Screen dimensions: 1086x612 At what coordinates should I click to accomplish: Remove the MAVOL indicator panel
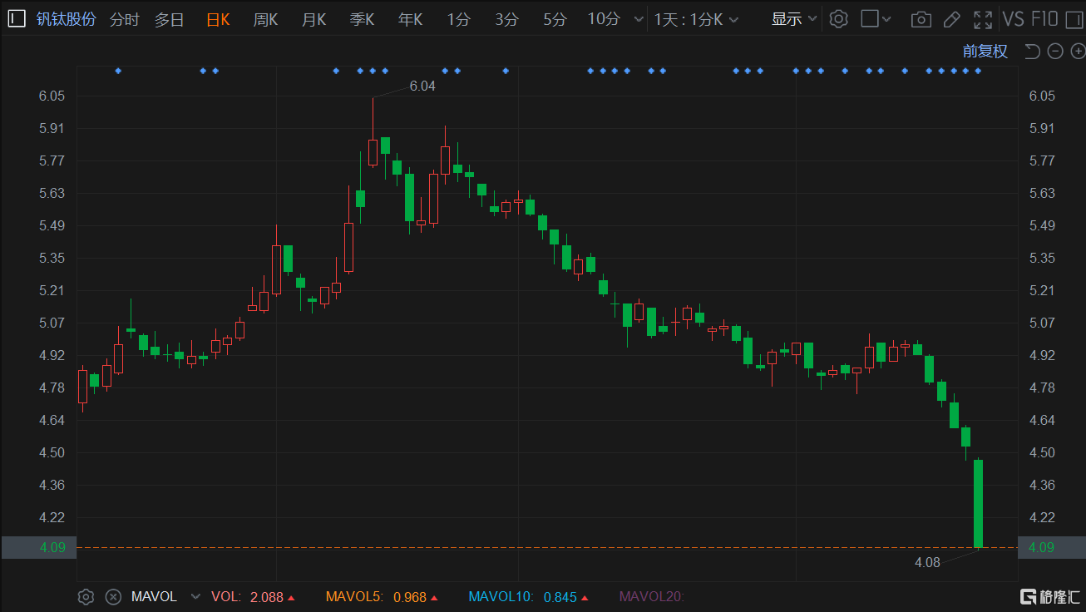click(114, 596)
